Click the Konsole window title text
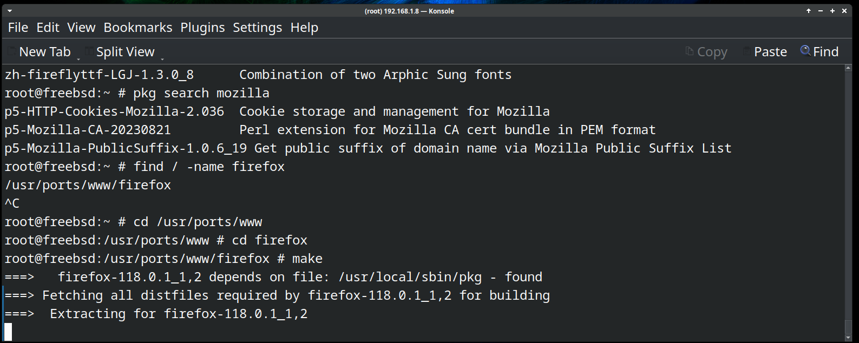The image size is (859, 343). tap(409, 11)
